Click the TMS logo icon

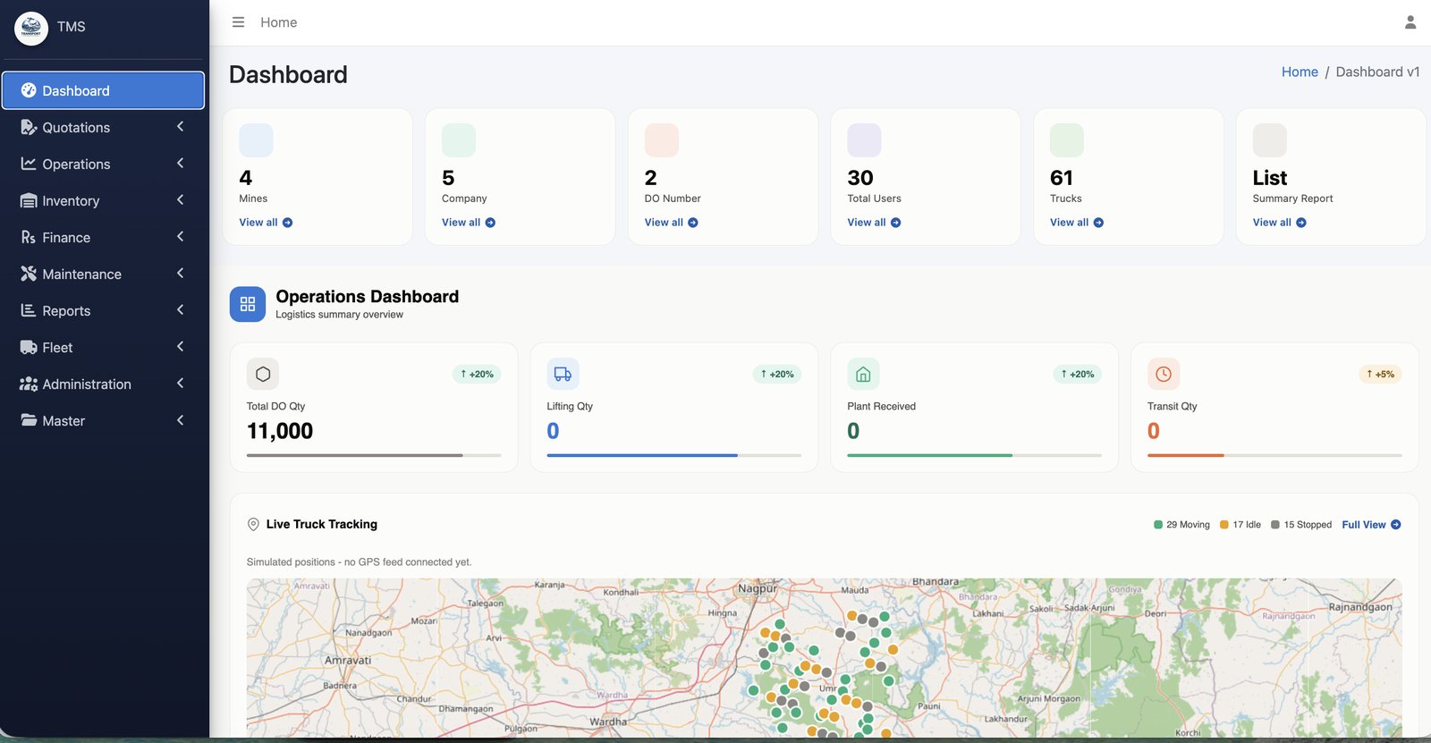click(x=31, y=29)
